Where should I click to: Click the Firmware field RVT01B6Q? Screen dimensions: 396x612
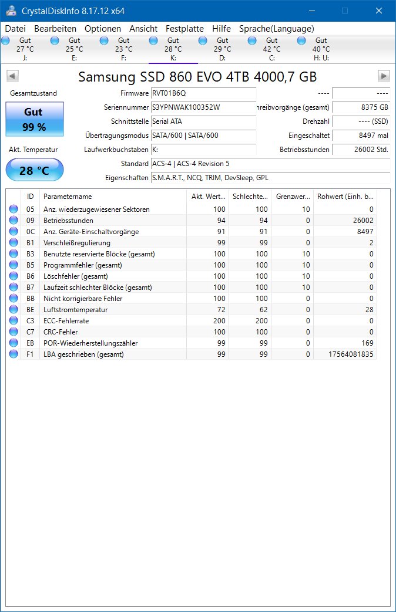(203, 93)
